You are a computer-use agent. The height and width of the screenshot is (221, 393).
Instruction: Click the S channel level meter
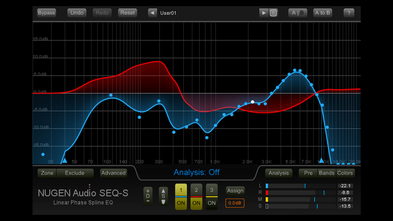point(301,206)
